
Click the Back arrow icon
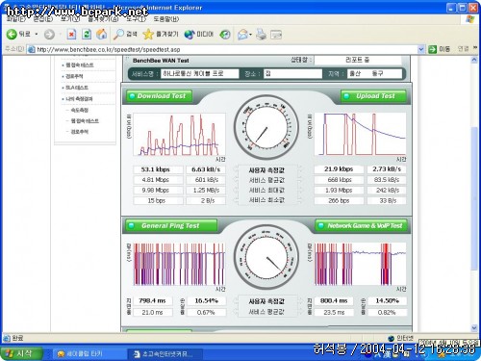[12, 34]
